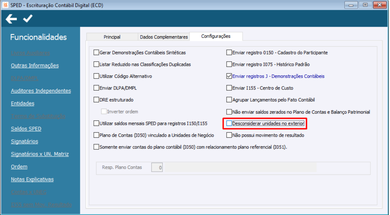
Task: Open Saldos SPED link
Action: [26, 129]
